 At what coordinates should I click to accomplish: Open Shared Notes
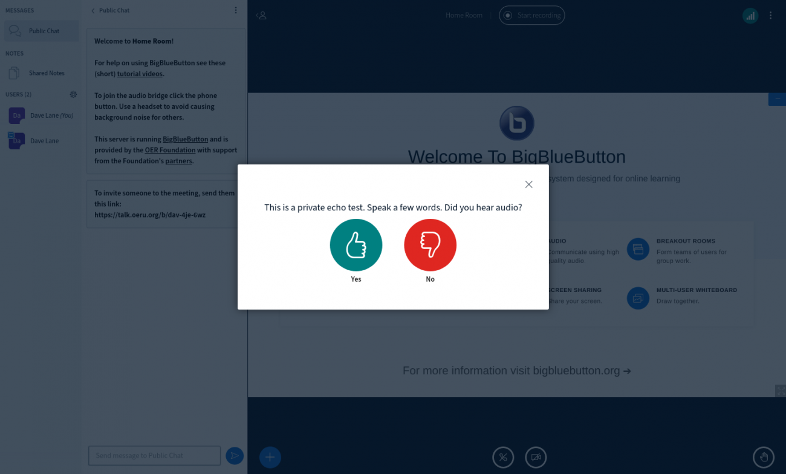click(x=41, y=73)
